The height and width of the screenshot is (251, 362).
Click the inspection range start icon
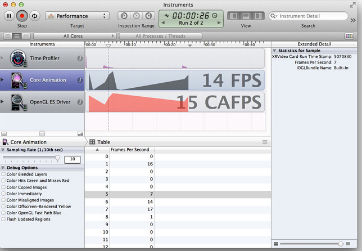pyautogui.click(x=124, y=16)
